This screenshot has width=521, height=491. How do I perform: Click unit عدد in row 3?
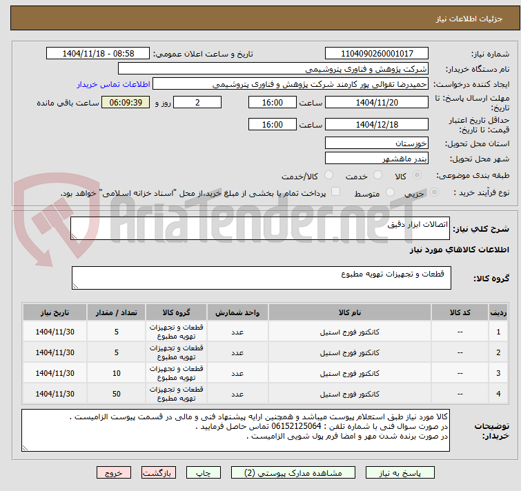[x=237, y=374]
